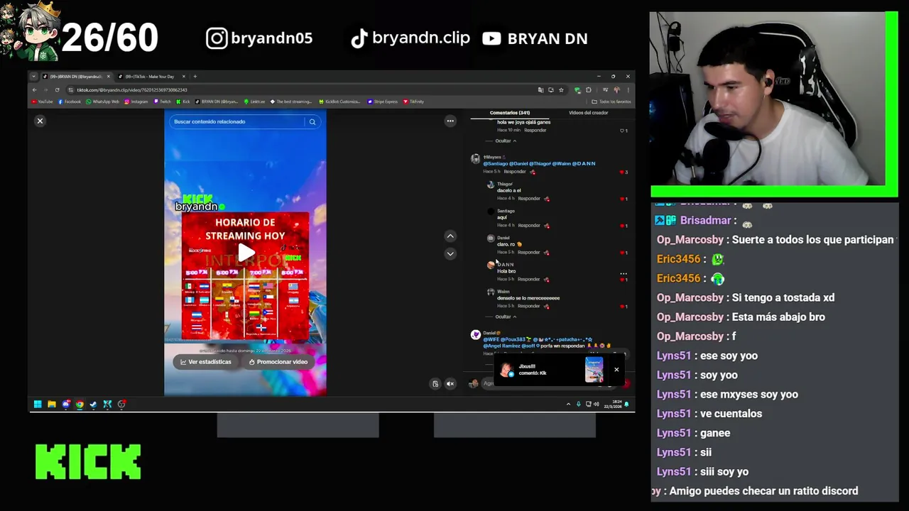
Task: Open a new browser tab with plus
Action: [x=195, y=76]
